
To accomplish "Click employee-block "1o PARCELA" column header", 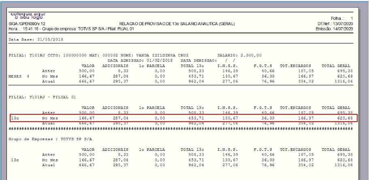I will click(152, 66).
